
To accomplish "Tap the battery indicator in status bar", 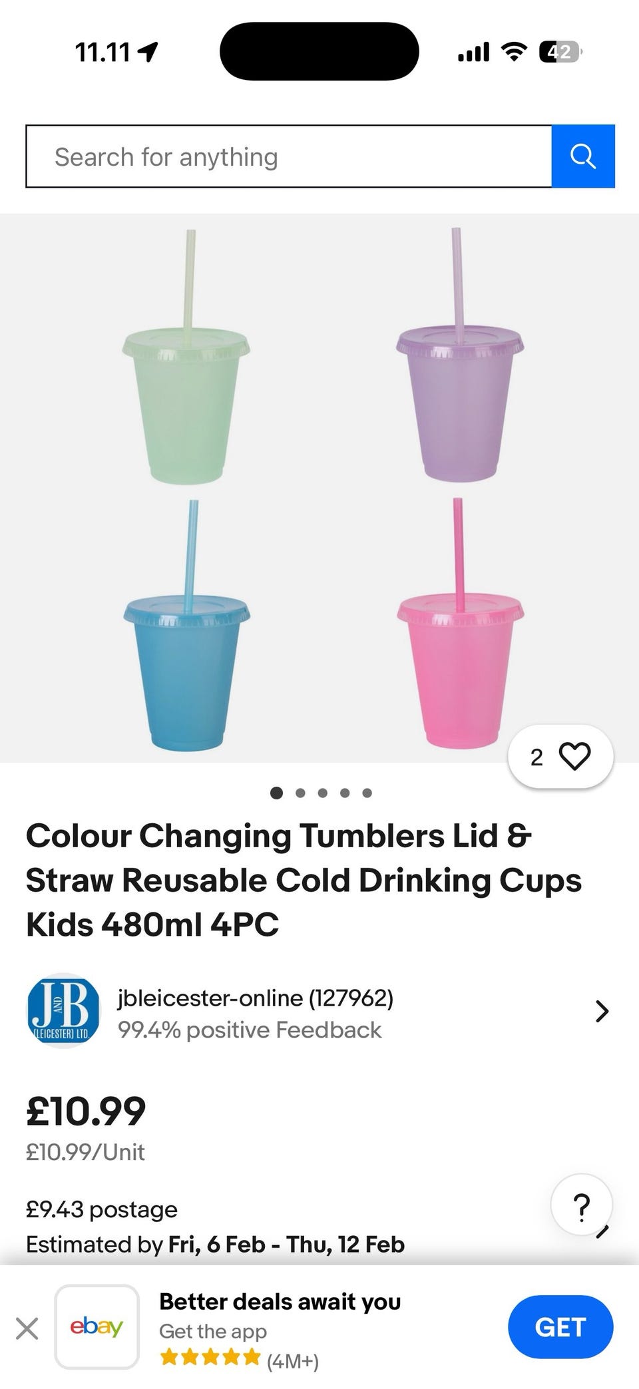I will pos(561,51).
